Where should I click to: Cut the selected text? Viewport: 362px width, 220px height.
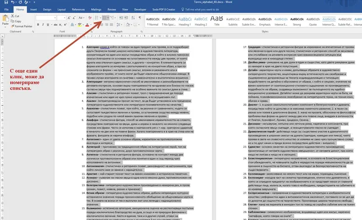[x=15, y=16]
